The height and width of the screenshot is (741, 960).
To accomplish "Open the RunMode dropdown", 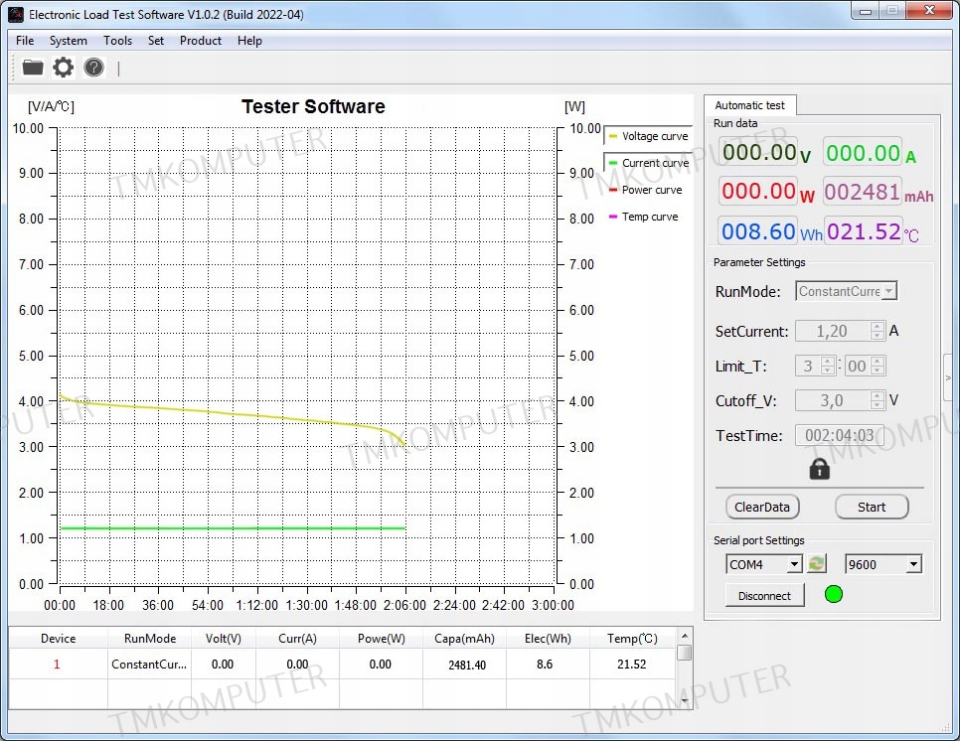I will click(847, 291).
